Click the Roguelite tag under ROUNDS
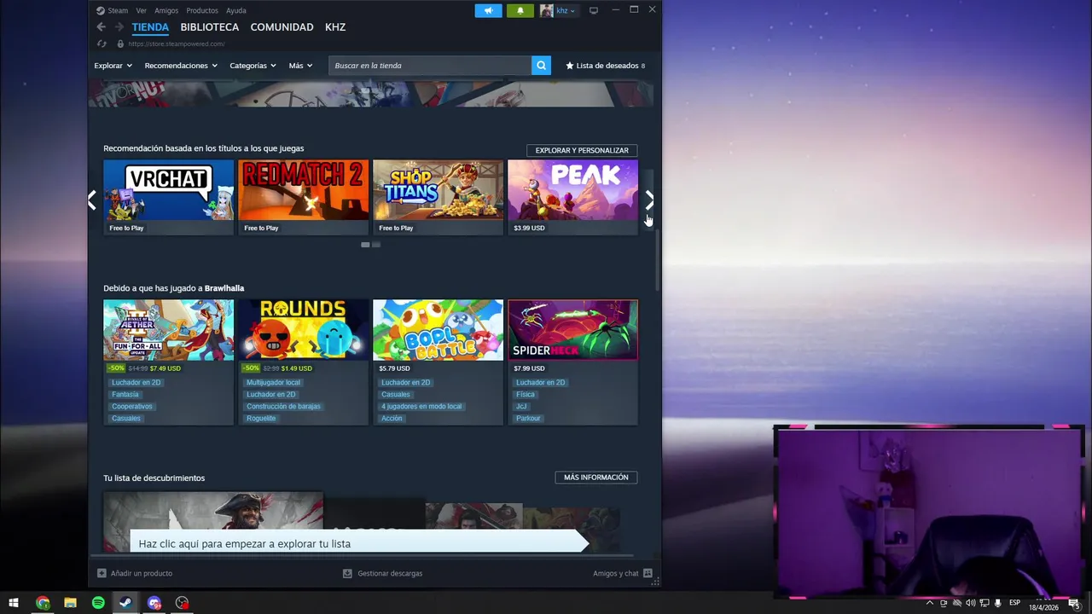This screenshot has height=614, width=1092. [x=261, y=419]
